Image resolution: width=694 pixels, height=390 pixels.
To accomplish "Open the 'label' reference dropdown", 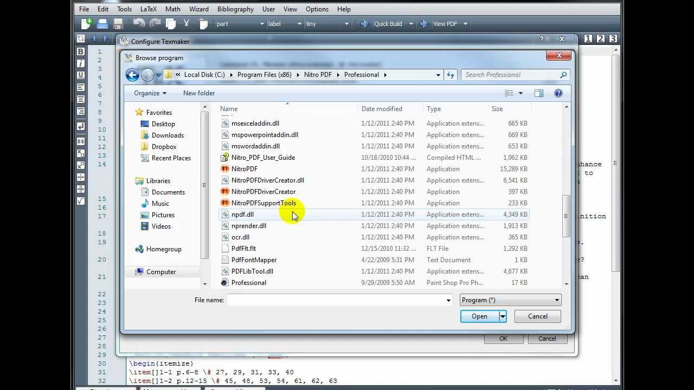I will (285, 24).
